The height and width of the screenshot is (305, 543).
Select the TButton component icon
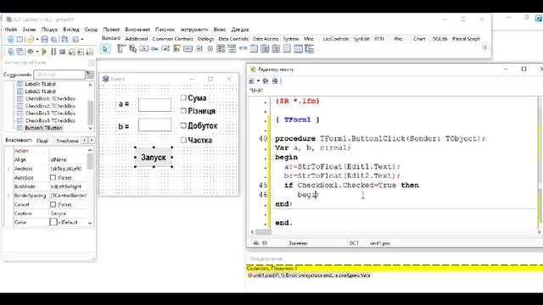(143, 49)
